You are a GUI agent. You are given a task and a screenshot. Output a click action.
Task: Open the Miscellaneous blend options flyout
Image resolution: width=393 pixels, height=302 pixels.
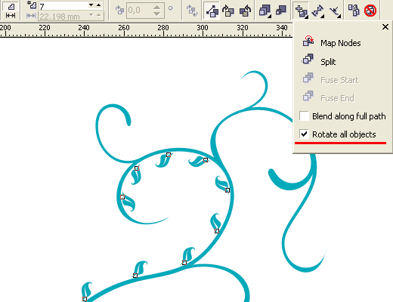[302, 11]
